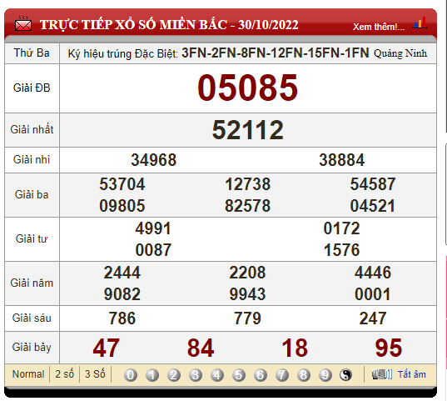The height and width of the screenshot is (401, 447).
Task: Switch to 2 số view
Action: [x=64, y=374]
